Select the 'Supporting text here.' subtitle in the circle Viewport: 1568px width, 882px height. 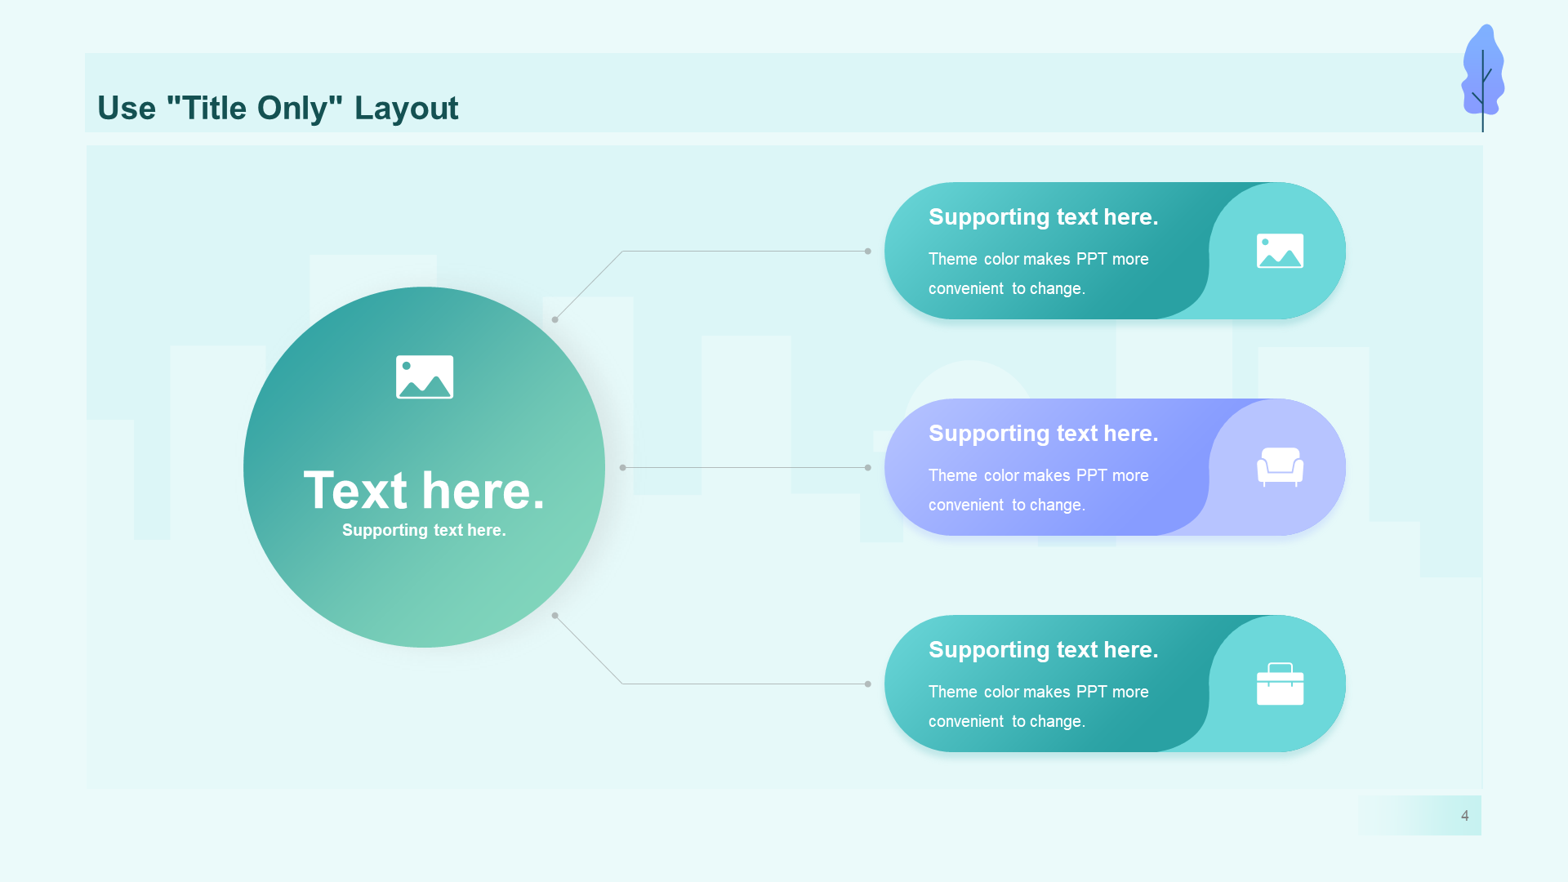[x=424, y=530]
